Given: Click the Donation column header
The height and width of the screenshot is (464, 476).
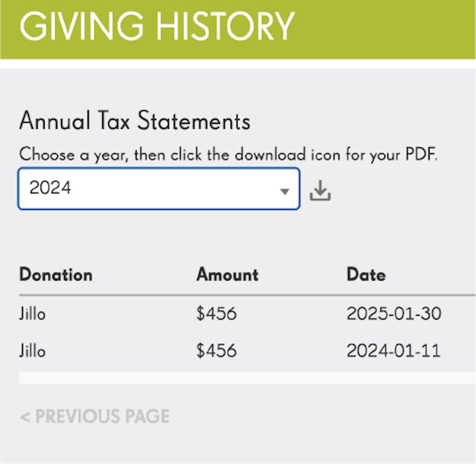Looking at the screenshot, I should click(x=56, y=274).
